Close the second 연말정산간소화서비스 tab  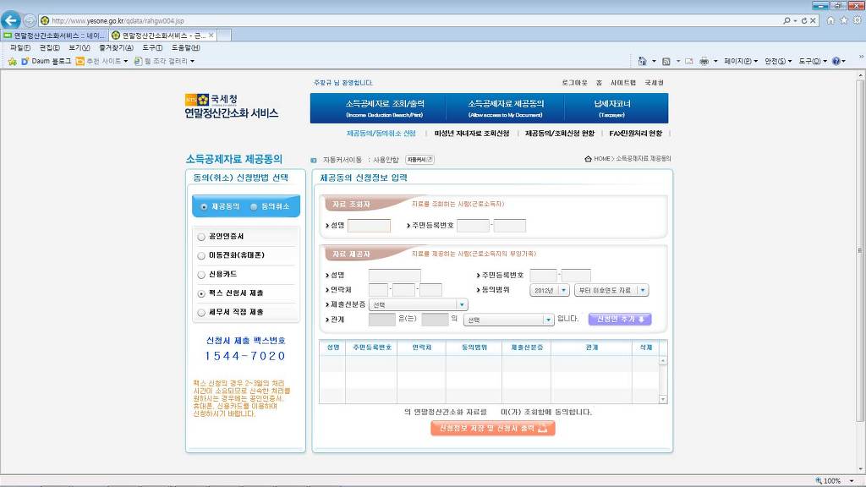pos(211,36)
